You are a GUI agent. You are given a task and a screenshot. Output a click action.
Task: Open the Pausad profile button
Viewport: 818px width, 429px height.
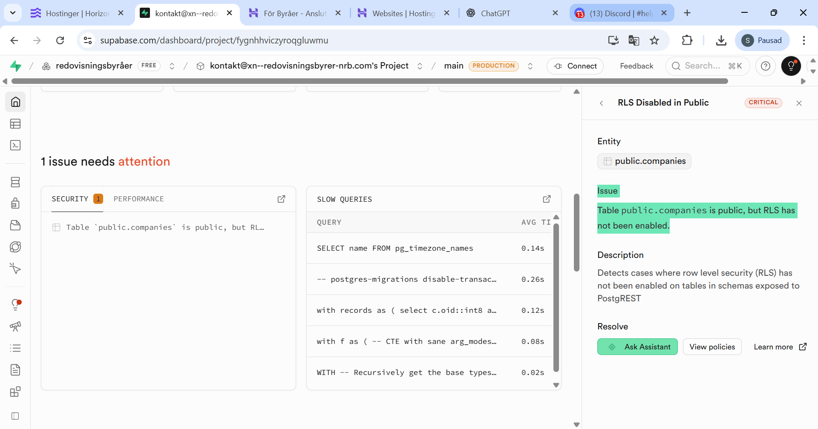pyautogui.click(x=762, y=40)
